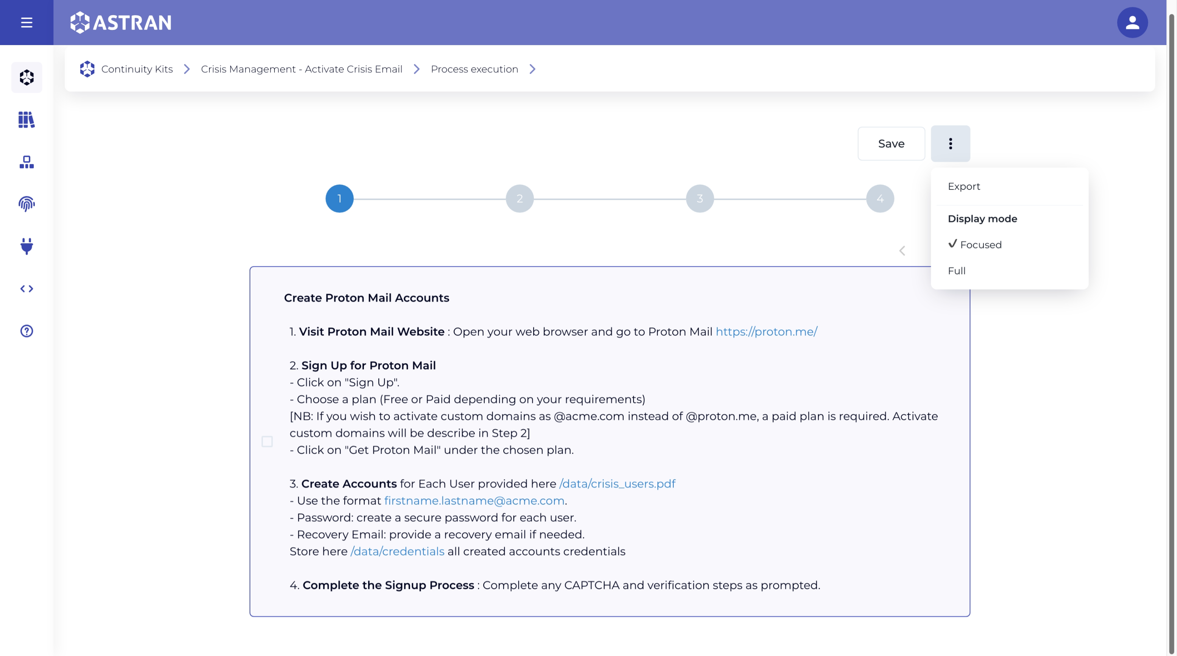This screenshot has height=656, width=1177.
Task: Click the Display mode menu header
Action: coord(982,219)
